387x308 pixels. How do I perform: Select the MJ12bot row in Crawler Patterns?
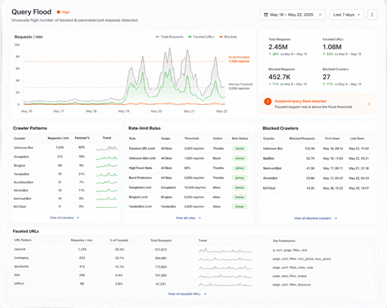point(65,206)
